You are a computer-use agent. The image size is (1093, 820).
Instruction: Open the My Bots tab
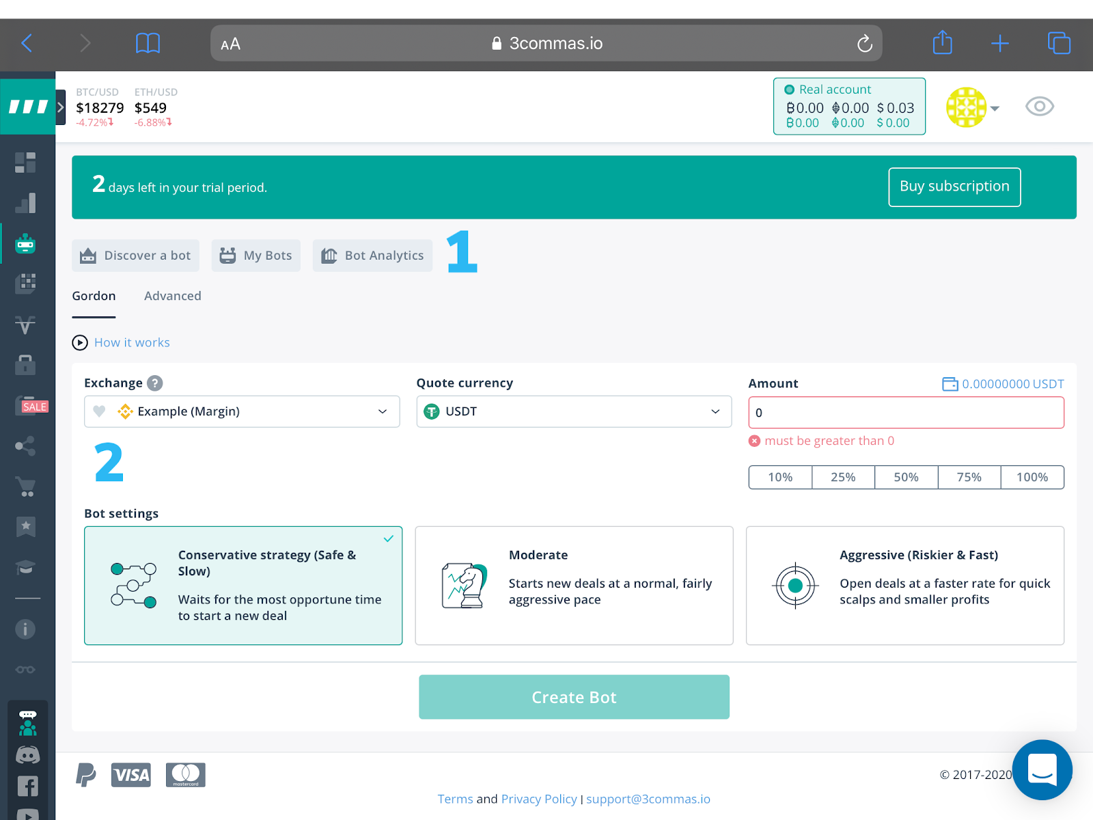[255, 256]
